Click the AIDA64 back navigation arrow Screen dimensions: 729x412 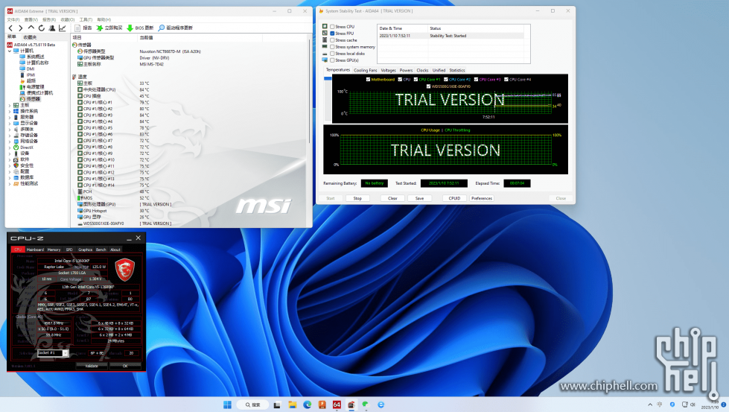point(11,28)
